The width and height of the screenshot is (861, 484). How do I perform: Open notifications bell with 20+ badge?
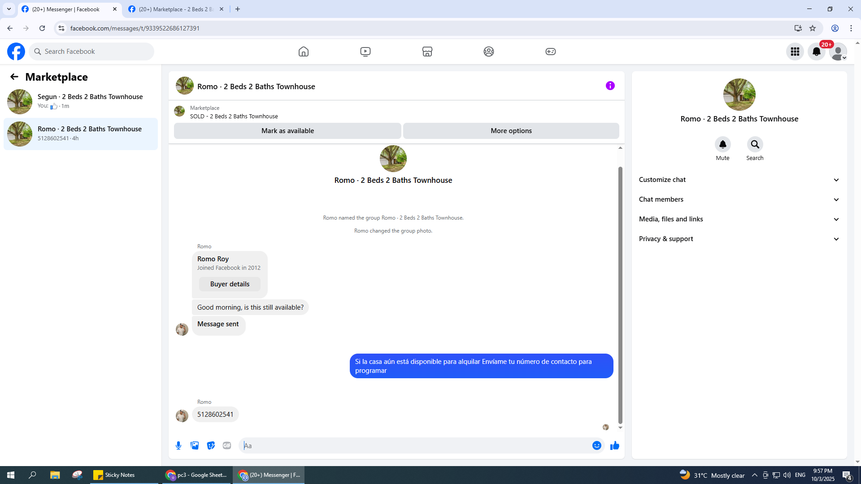817,52
